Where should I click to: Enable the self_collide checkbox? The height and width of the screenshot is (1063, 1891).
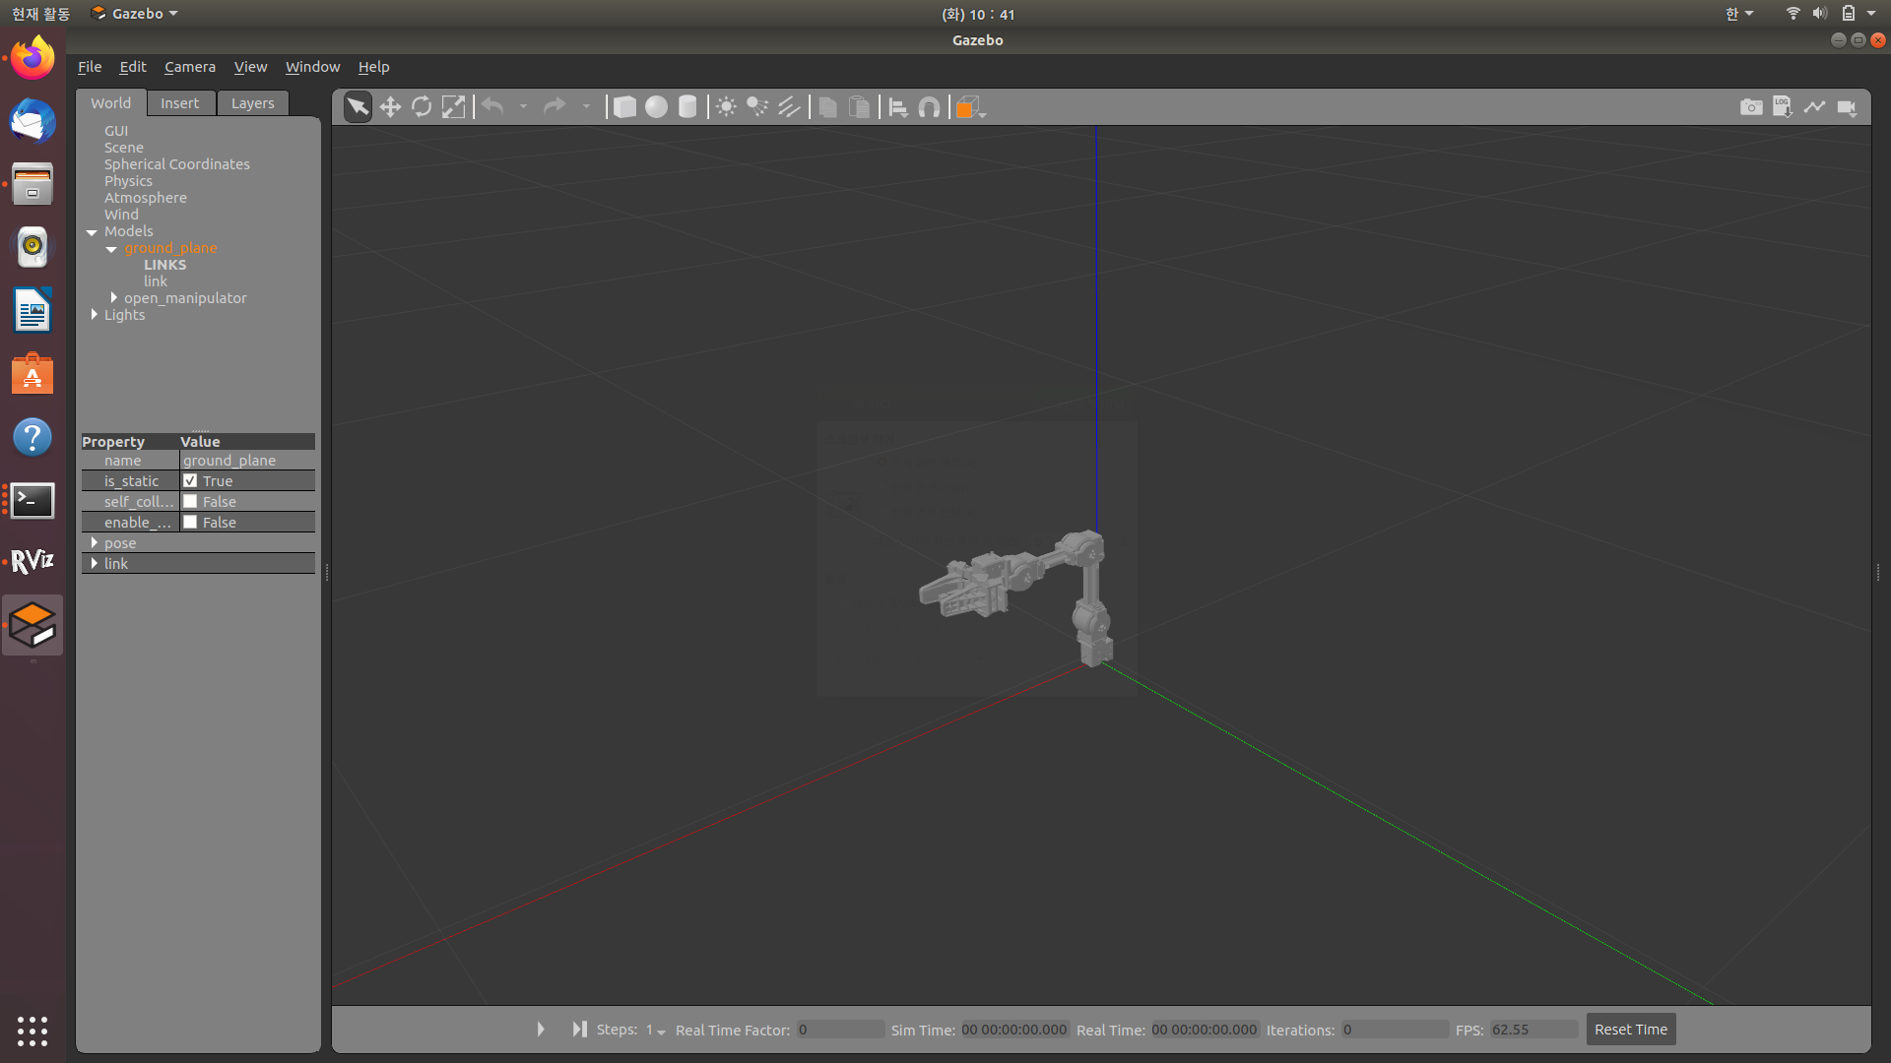click(x=190, y=502)
